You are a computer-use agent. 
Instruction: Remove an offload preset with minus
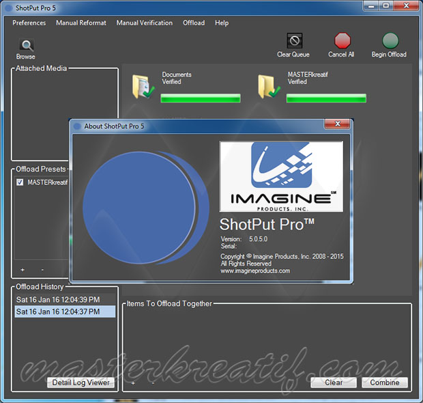coord(42,270)
